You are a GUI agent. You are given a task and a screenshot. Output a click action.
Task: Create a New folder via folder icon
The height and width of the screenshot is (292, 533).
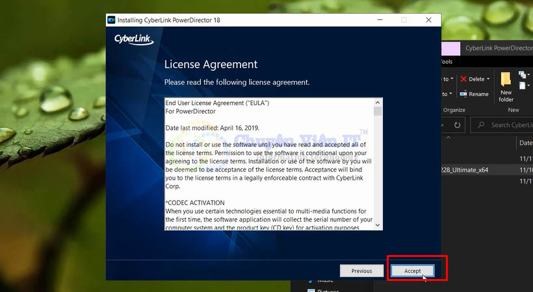[x=506, y=80]
